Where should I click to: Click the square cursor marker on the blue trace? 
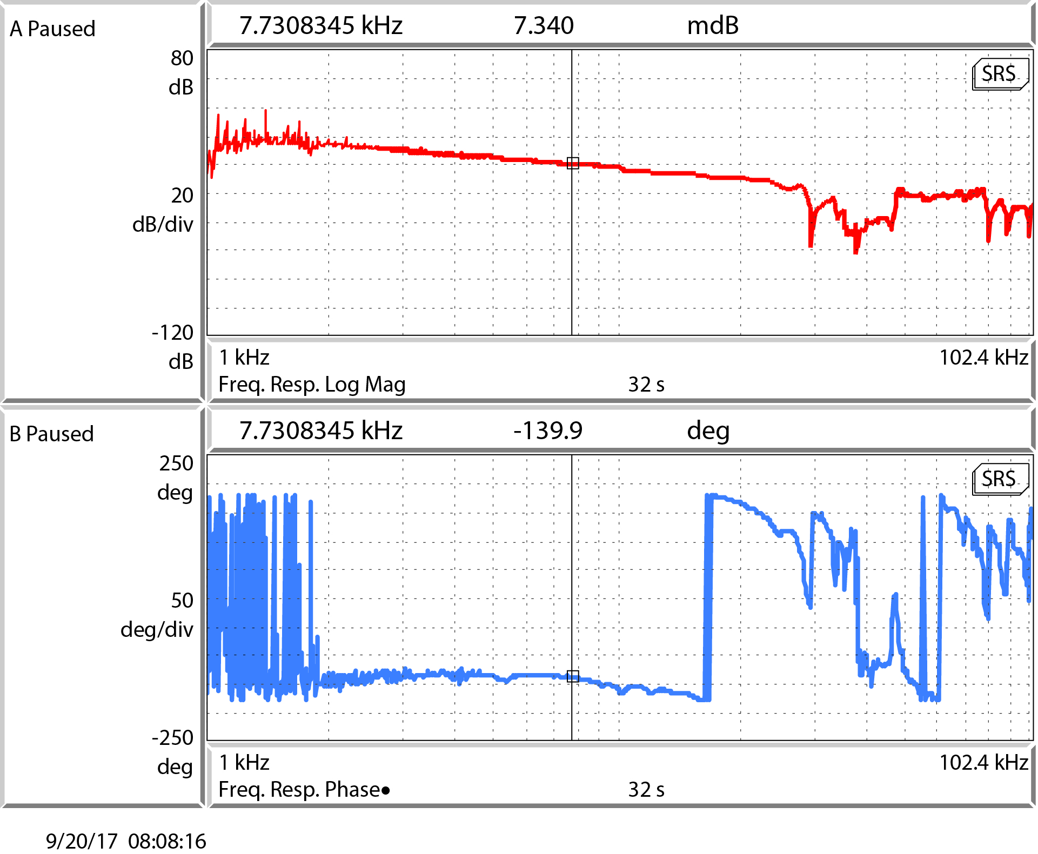tap(573, 676)
